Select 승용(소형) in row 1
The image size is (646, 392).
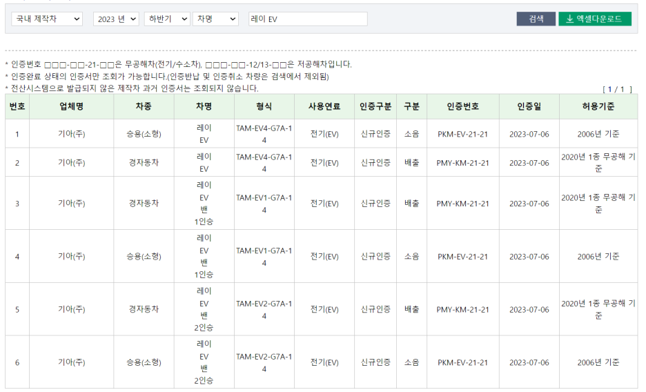(x=144, y=134)
